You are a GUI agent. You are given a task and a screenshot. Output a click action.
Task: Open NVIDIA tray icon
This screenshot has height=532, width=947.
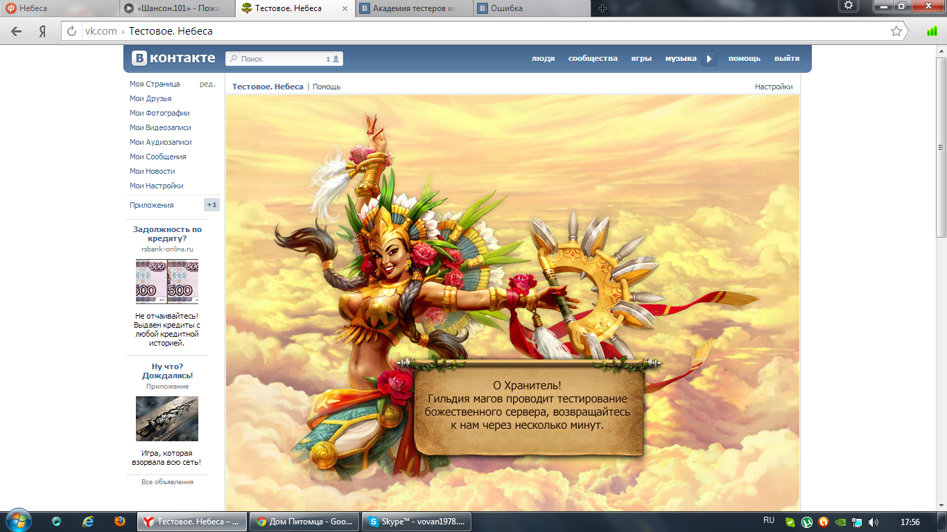click(840, 522)
